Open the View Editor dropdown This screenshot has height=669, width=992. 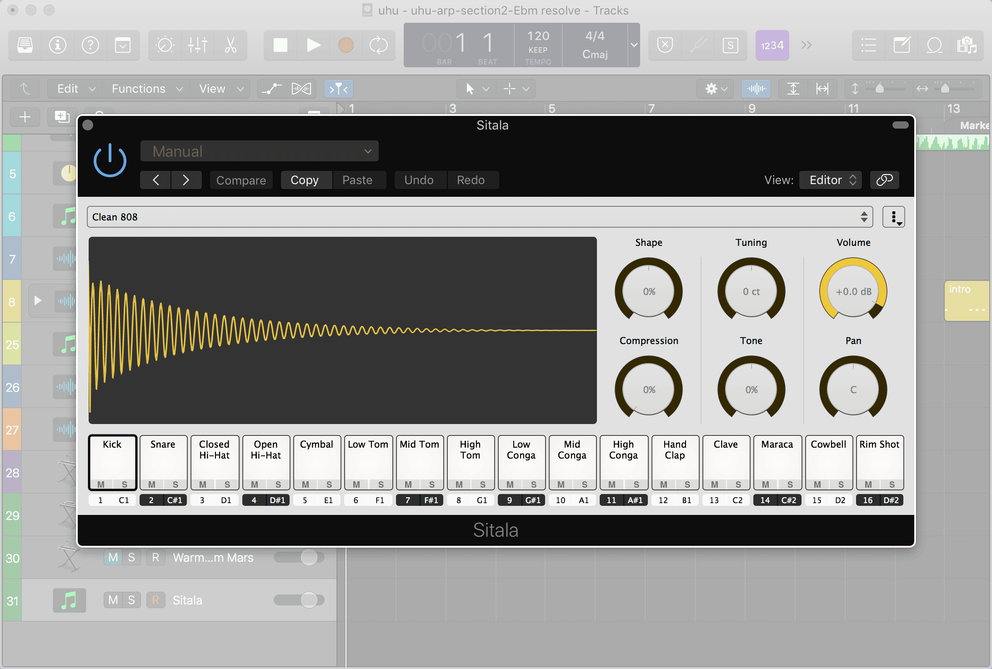[831, 180]
